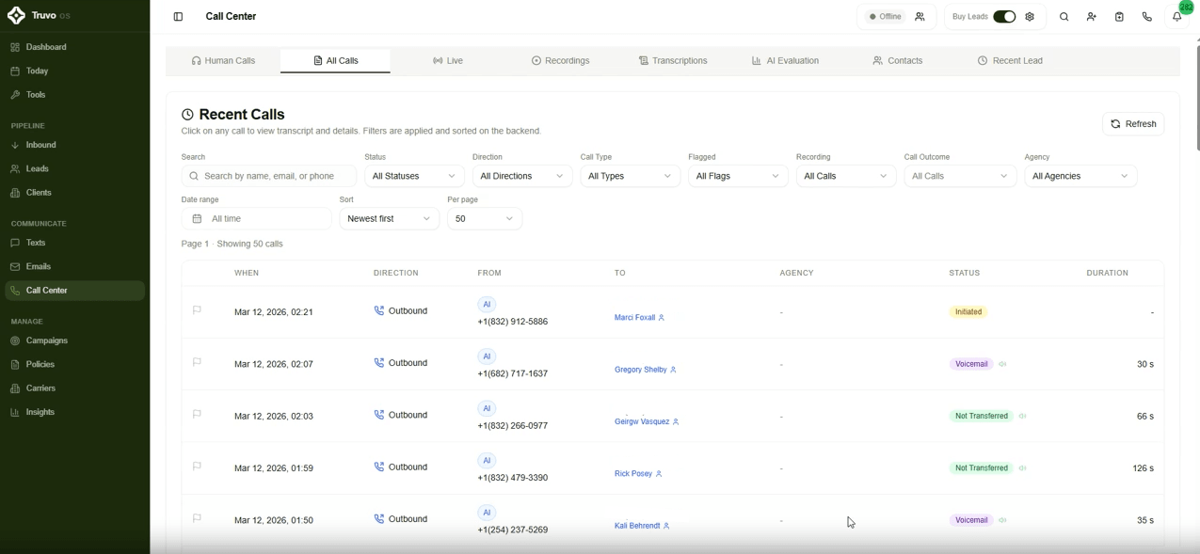Switch to the Human Calls tab
1200x554 pixels.
223,60
